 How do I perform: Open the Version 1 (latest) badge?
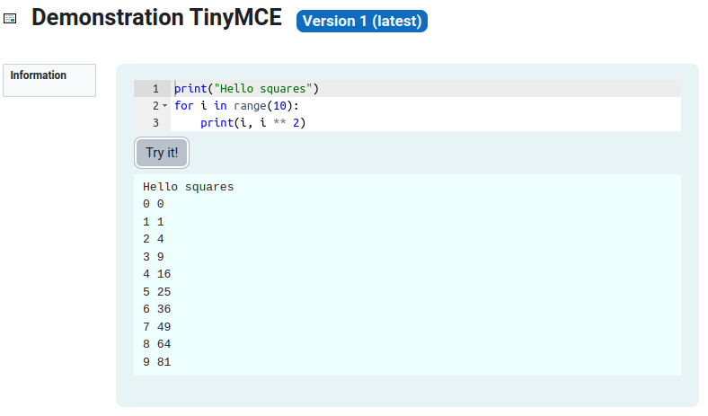point(362,21)
